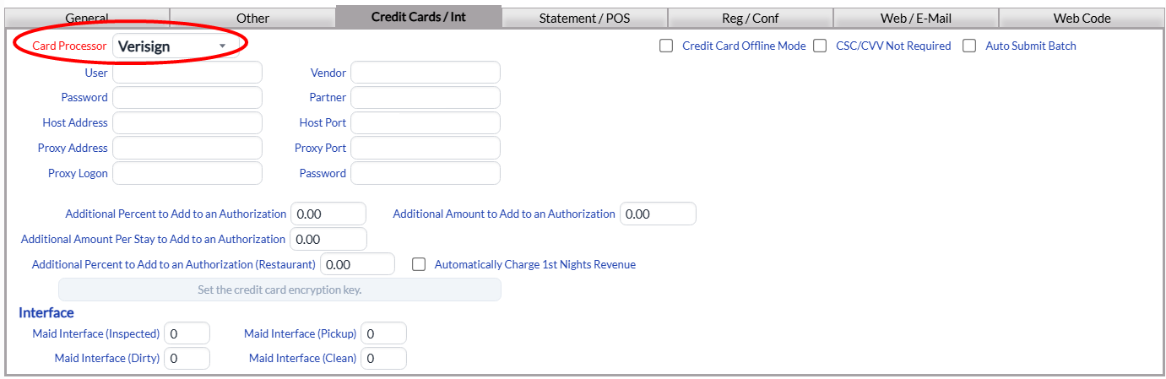Screen dimensions: 1166x379
Task: Check the Auto Submit Batch option
Action: pos(969,46)
